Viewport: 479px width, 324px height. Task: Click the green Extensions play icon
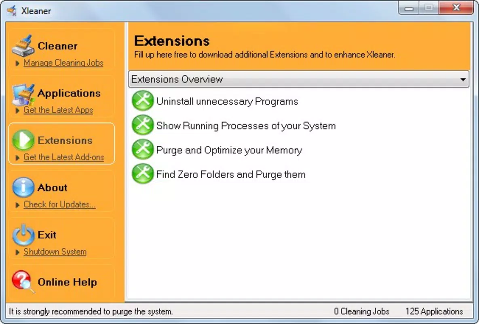[x=23, y=140]
